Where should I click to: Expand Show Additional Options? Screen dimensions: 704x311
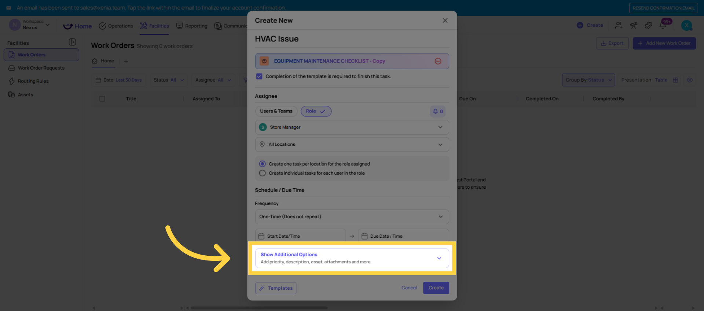tap(352, 258)
